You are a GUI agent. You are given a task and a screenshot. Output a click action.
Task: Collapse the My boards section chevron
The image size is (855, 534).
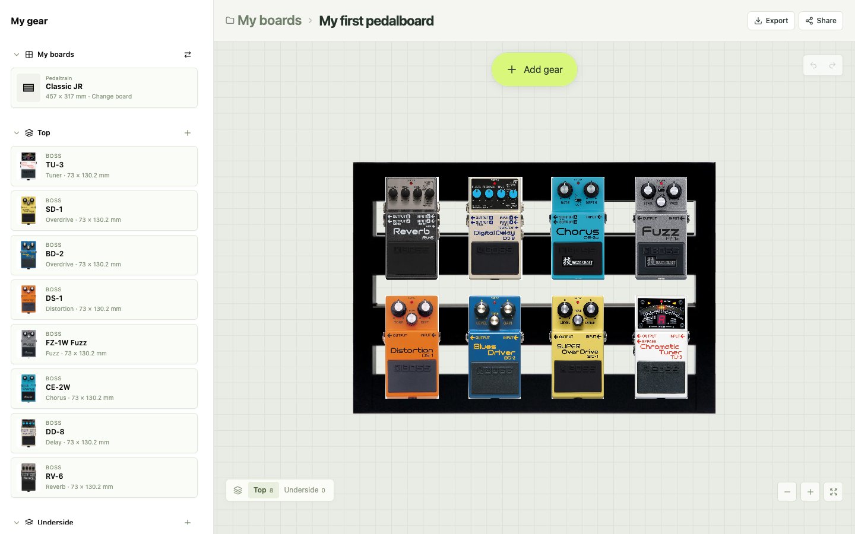pos(17,55)
